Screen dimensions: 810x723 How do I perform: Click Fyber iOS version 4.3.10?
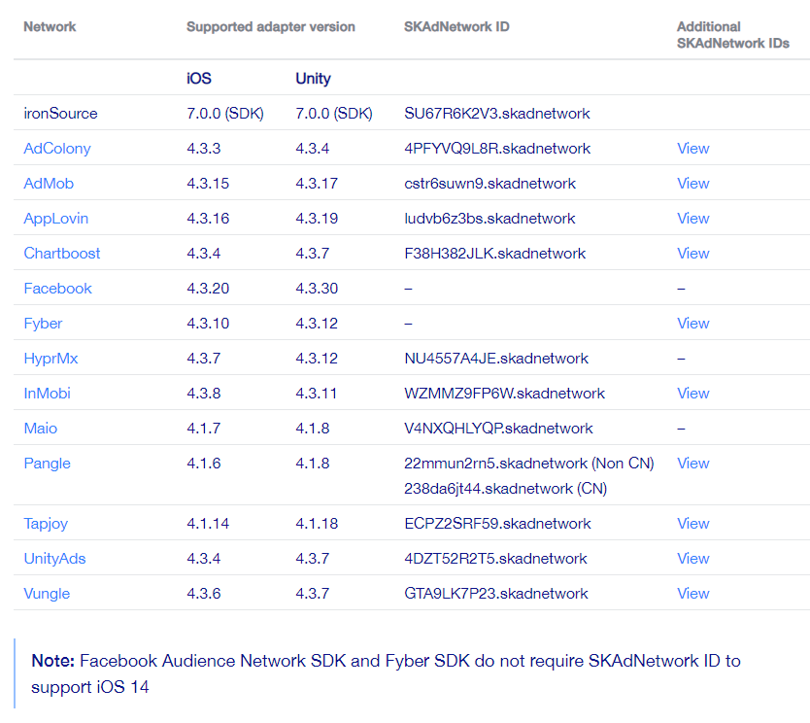point(208,324)
